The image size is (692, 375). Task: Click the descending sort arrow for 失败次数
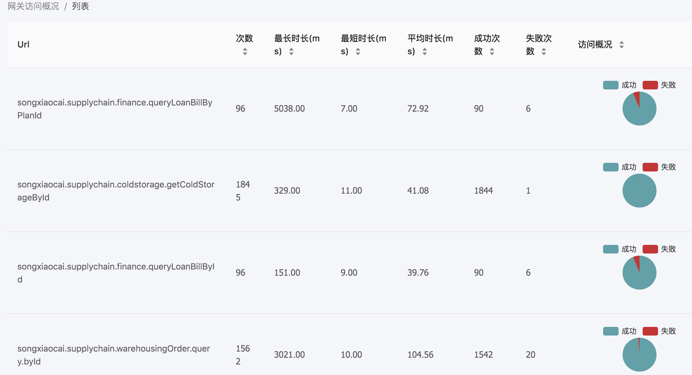coord(543,55)
